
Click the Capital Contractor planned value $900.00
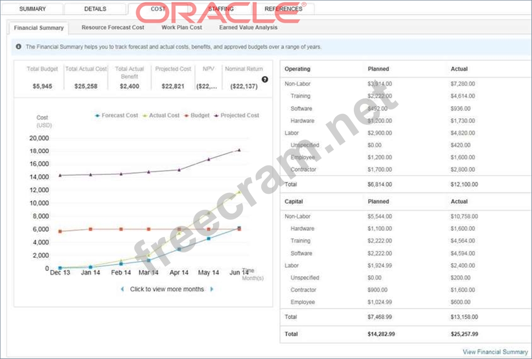[x=378, y=290]
